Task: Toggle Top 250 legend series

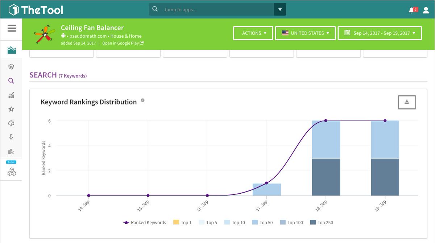Action: pyautogui.click(x=321, y=222)
